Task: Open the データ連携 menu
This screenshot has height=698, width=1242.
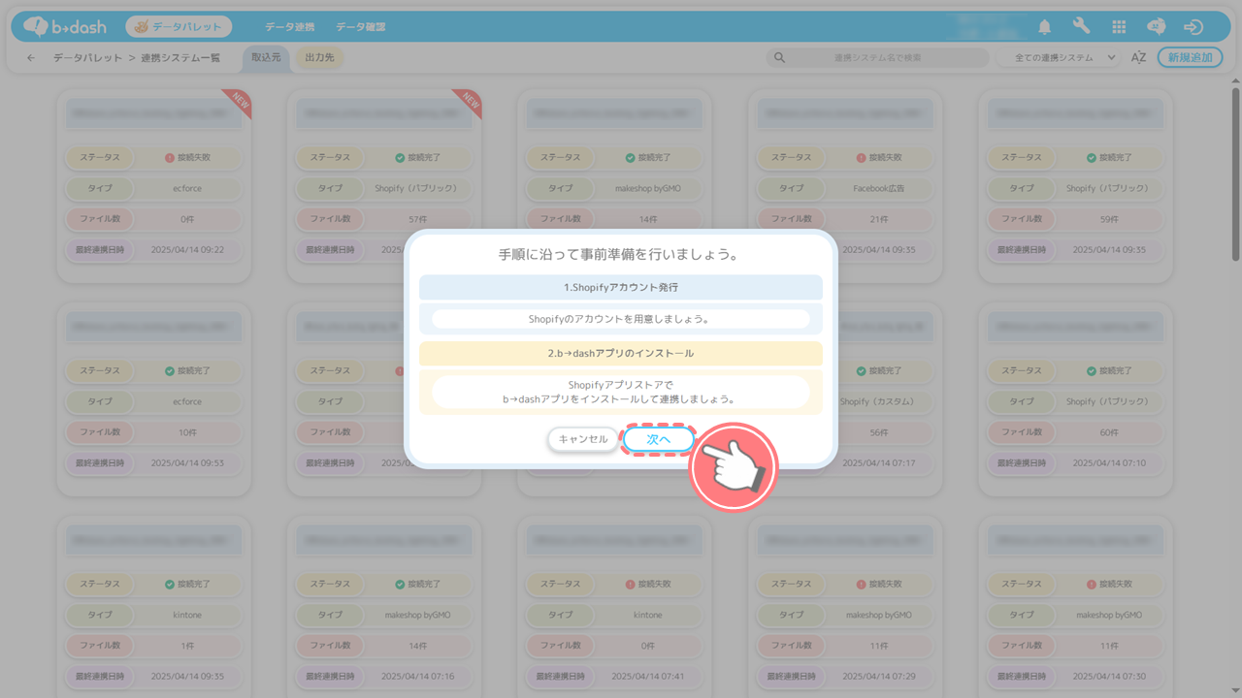Action: tap(289, 27)
